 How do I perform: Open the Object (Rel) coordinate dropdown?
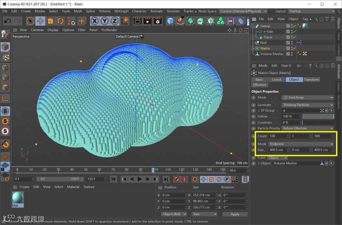[174, 214]
